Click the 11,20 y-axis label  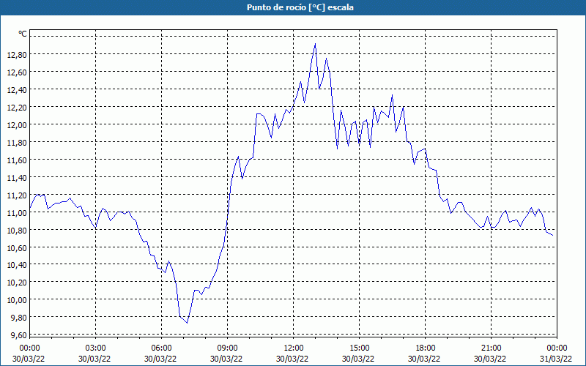[x=17, y=195]
